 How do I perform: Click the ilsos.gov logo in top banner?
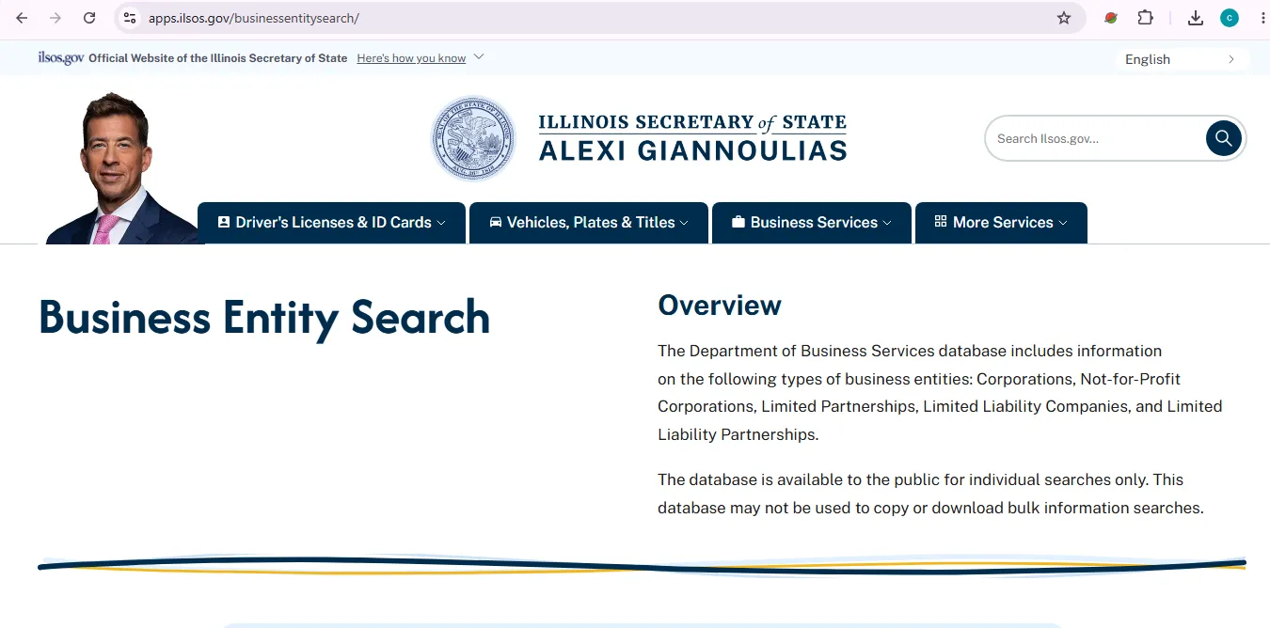(x=61, y=58)
